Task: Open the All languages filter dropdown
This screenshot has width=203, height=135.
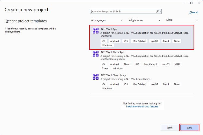Action: (107, 20)
